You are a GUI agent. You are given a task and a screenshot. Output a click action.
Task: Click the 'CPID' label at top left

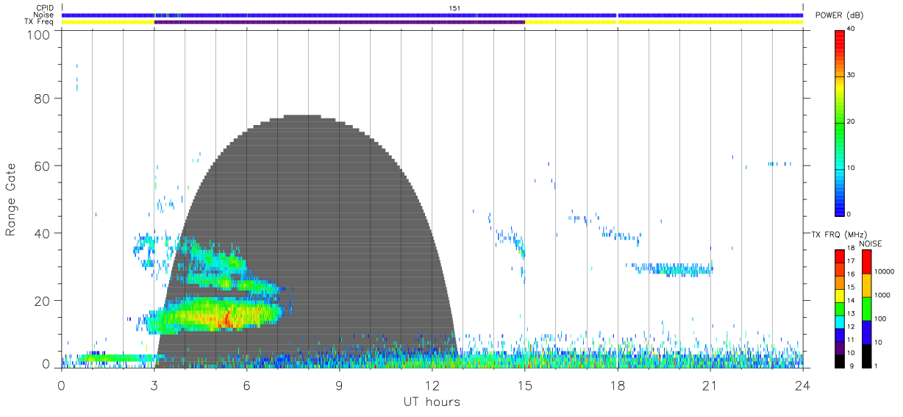(x=45, y=8)
